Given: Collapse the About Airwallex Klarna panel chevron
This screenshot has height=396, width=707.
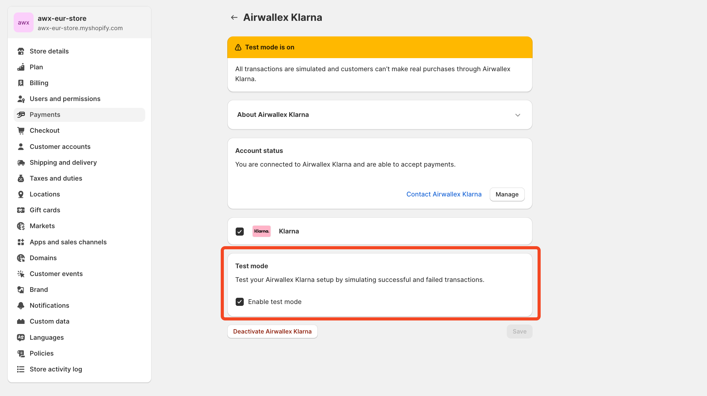Looking at the screenshot, I should [x=517, y=115].
